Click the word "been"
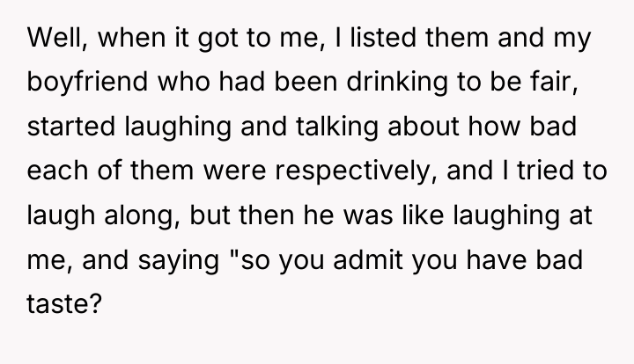This screenshot has height=364, width=634. 306,82
